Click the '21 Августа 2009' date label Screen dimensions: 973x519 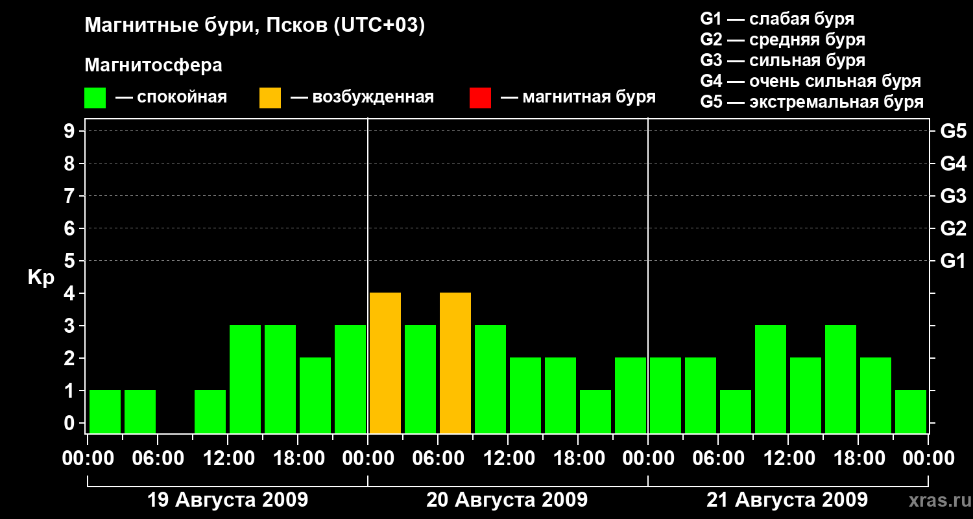pyautogui.click(x=787, y=500)
